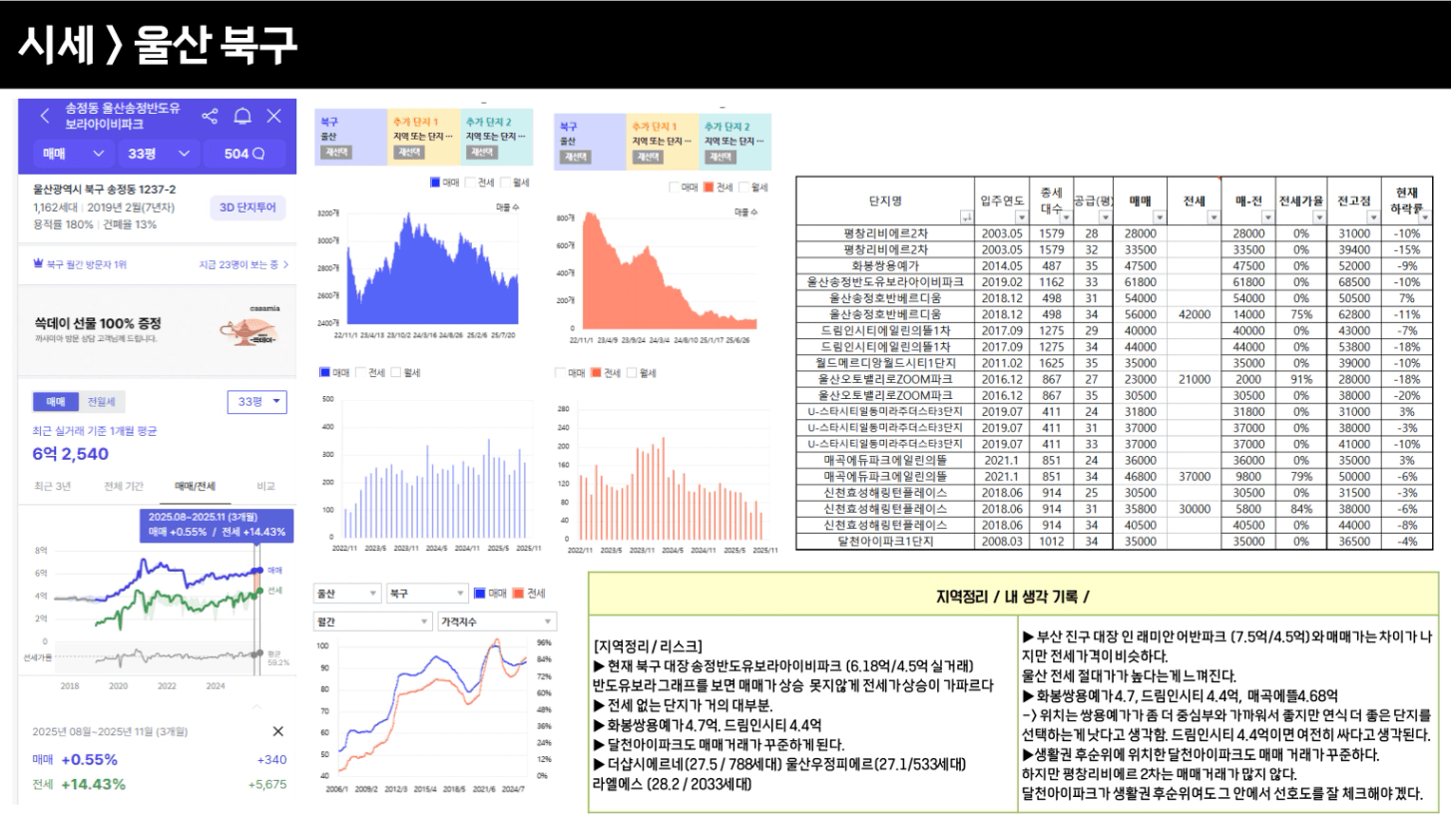Open the 울산 region dropdown
The height and width of the screenshot is (816, 1451).
(x=346, y=594)
